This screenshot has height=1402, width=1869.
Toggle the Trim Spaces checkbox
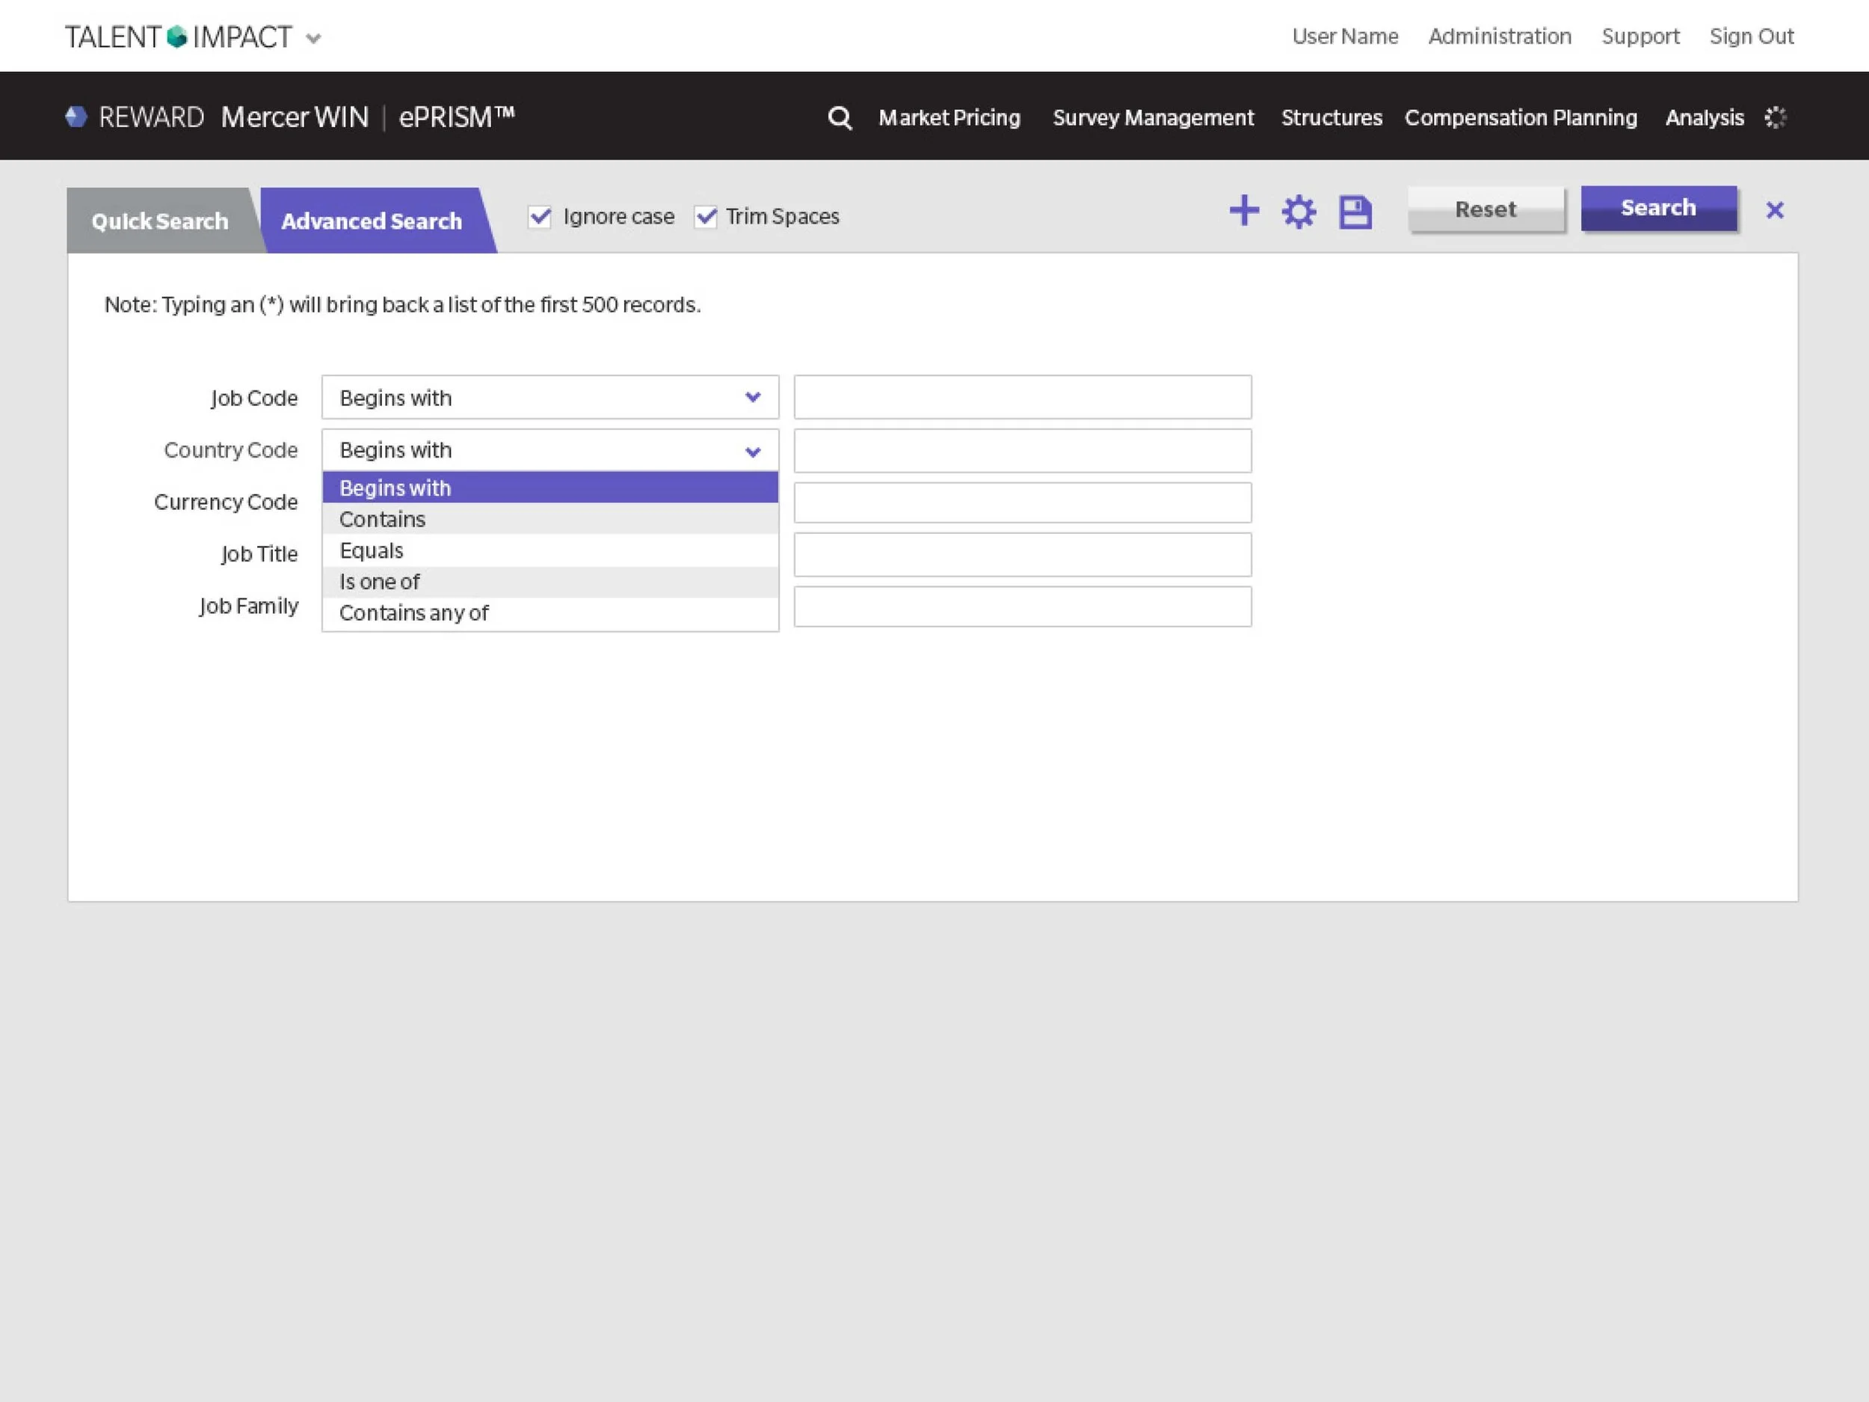tap(706, 216)
